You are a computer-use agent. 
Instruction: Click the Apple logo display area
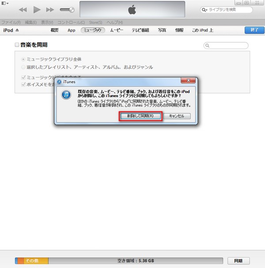[x=132, y=9]
